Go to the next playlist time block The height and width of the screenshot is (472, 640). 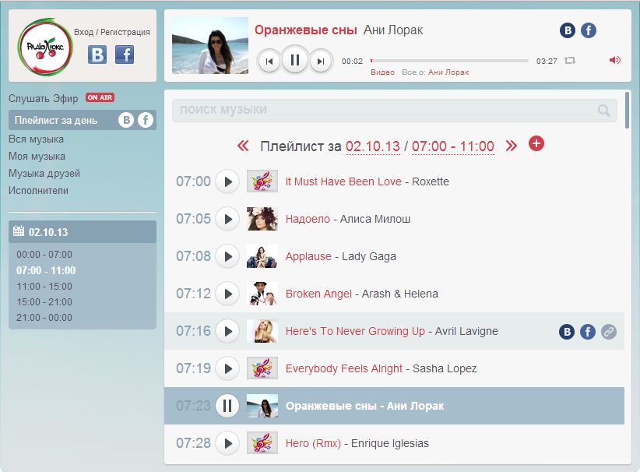(x=511, y=146)
